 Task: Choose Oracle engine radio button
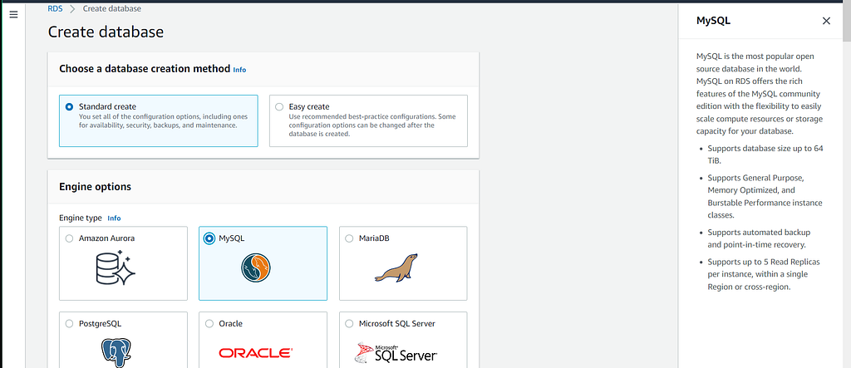click(x=209, y=323)
